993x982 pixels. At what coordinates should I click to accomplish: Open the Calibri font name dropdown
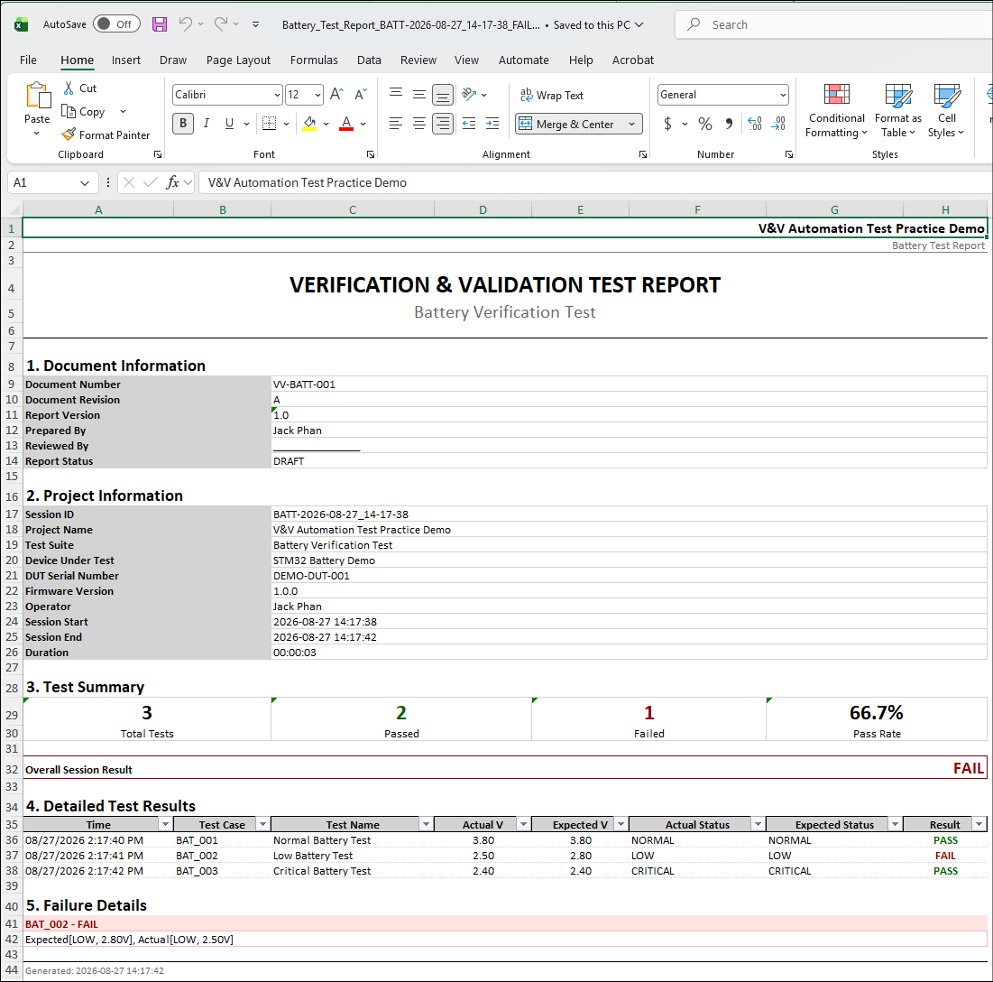[277, 95]
